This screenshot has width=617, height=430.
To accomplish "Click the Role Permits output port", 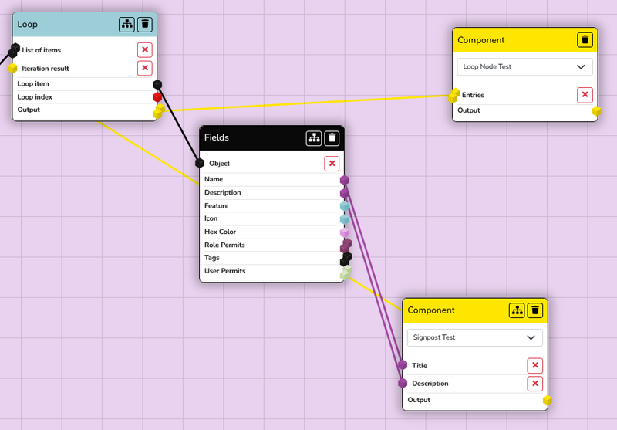I will pyautogui.click(x=346, y=245).
